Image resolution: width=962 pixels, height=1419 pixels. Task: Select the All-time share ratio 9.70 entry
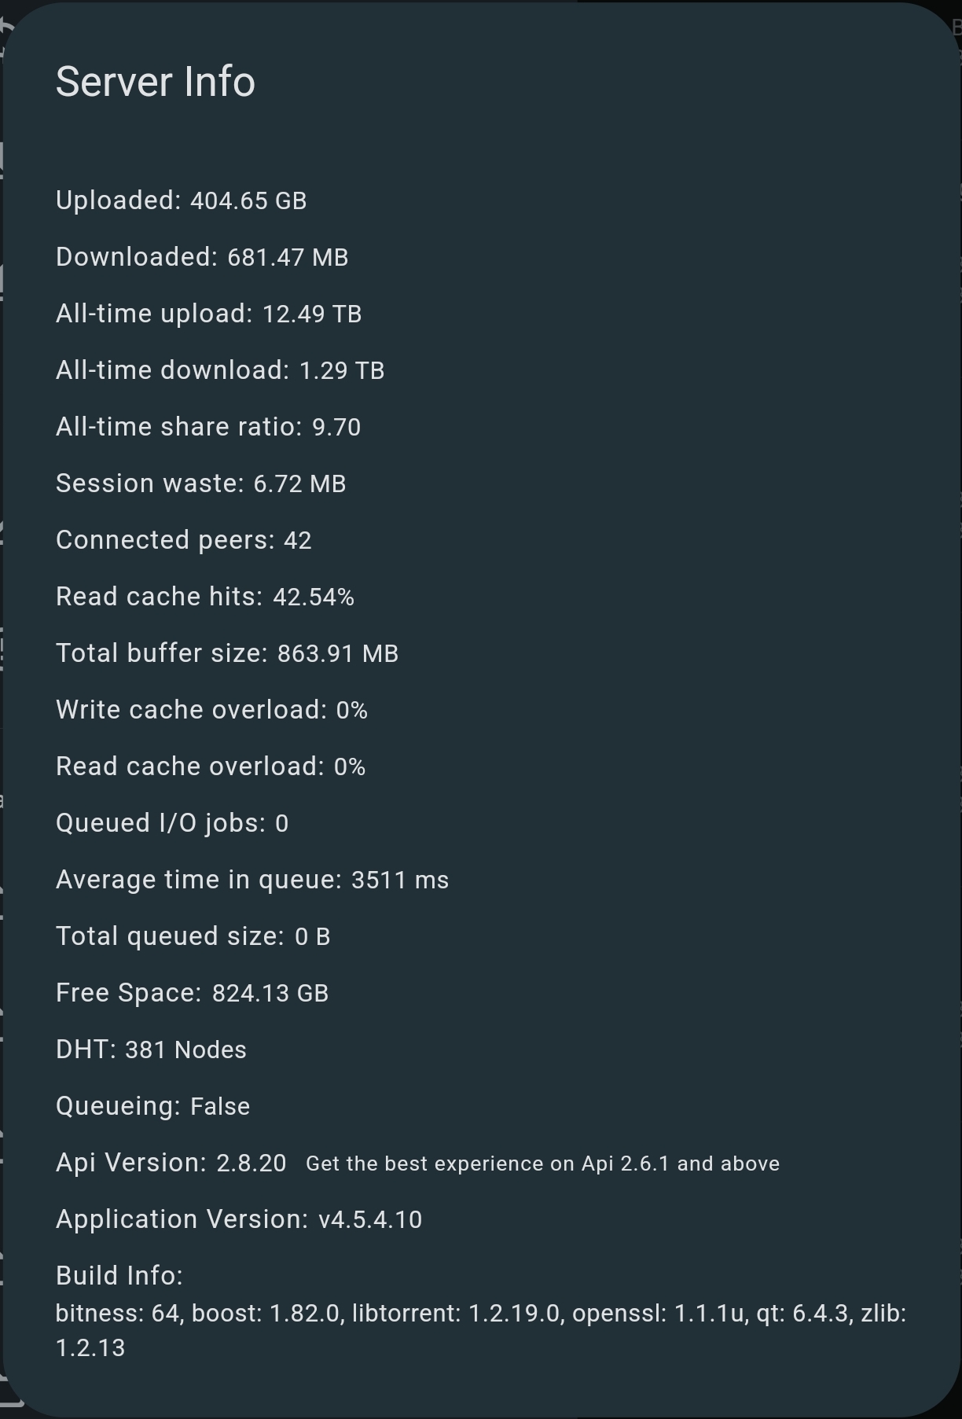click(208, 427)
